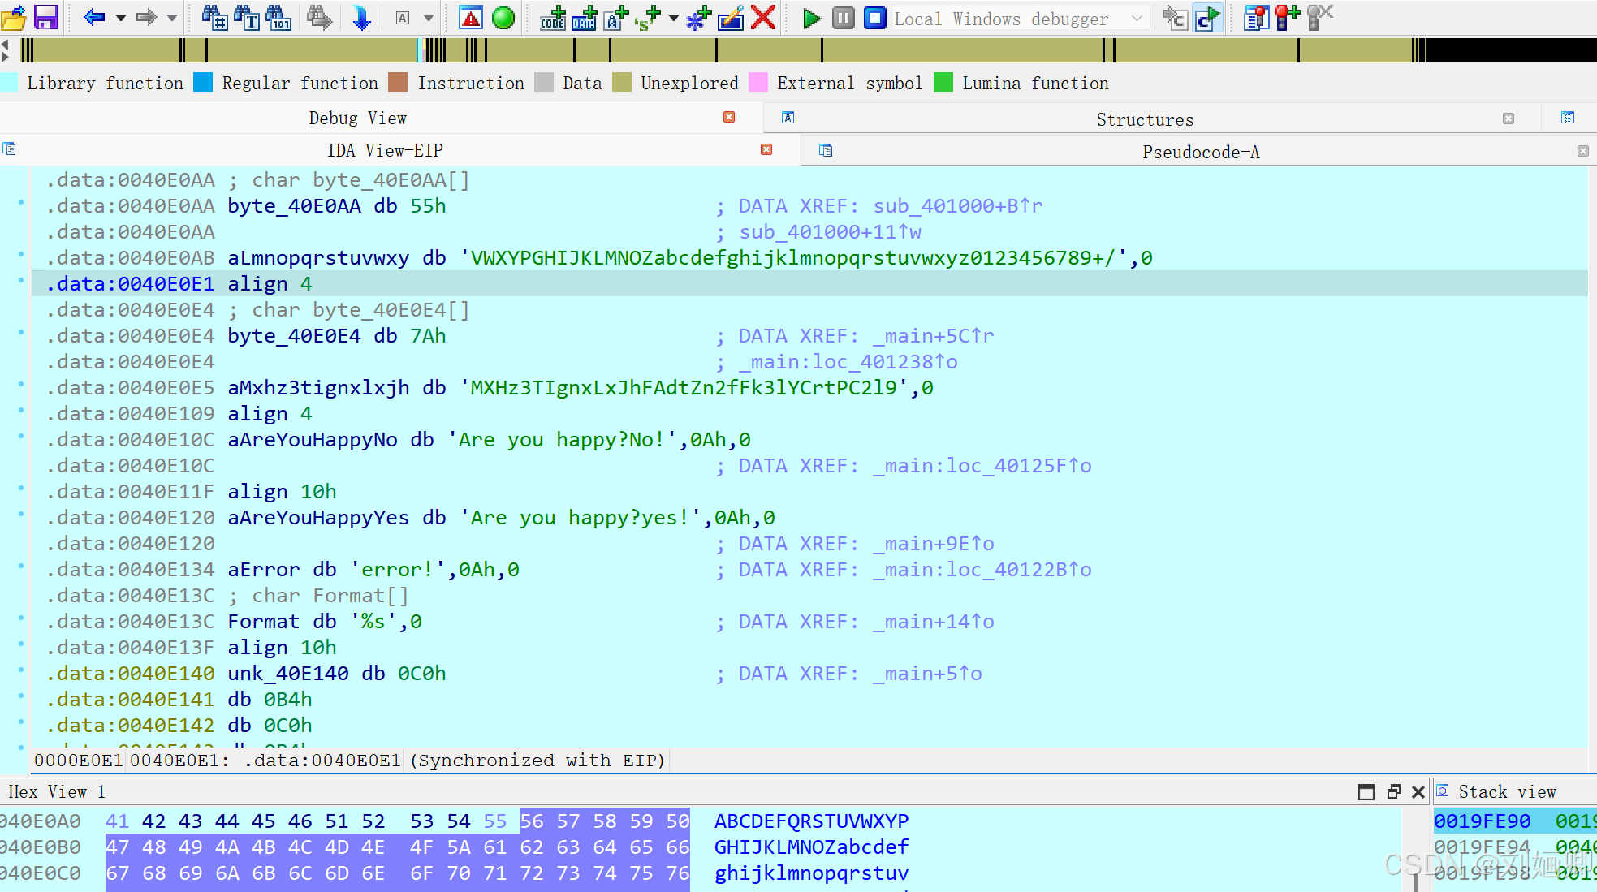The height and width of the screenshot is (892, 1597).
Task: Click the Save database floppy icon
Action: click(46, 17)
